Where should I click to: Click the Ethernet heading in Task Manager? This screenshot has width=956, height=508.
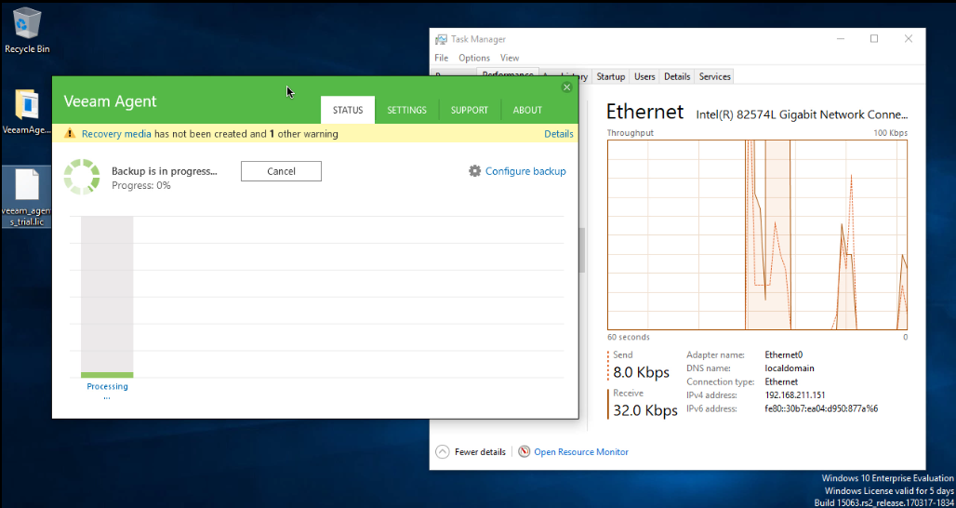[x=645, y=113]
